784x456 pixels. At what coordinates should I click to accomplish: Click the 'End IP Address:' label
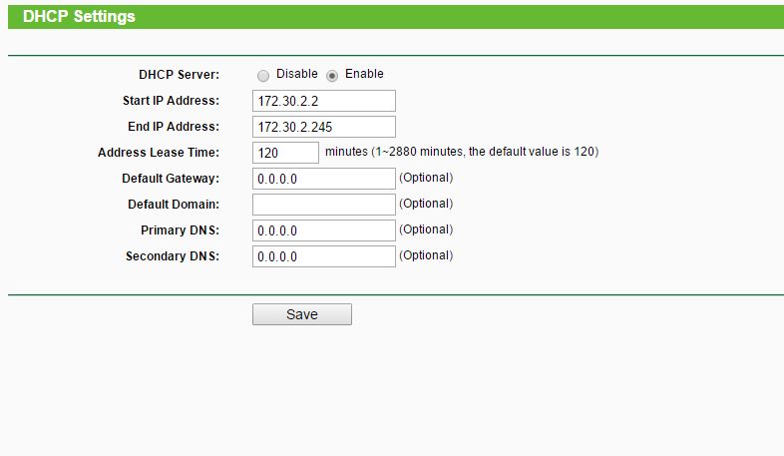(174, 127)
